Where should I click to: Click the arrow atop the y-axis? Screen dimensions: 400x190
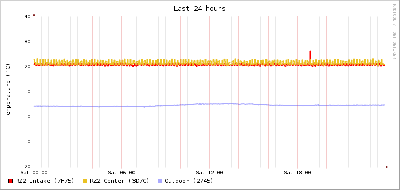click(34, 15)
